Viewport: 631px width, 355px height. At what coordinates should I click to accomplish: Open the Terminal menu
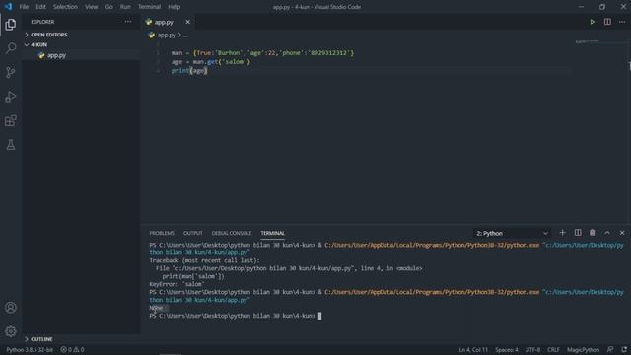coord(149,7)
